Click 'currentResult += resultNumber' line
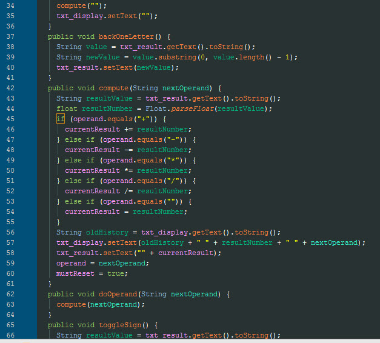This screenshot has width=380, height=343. point(128,129)
